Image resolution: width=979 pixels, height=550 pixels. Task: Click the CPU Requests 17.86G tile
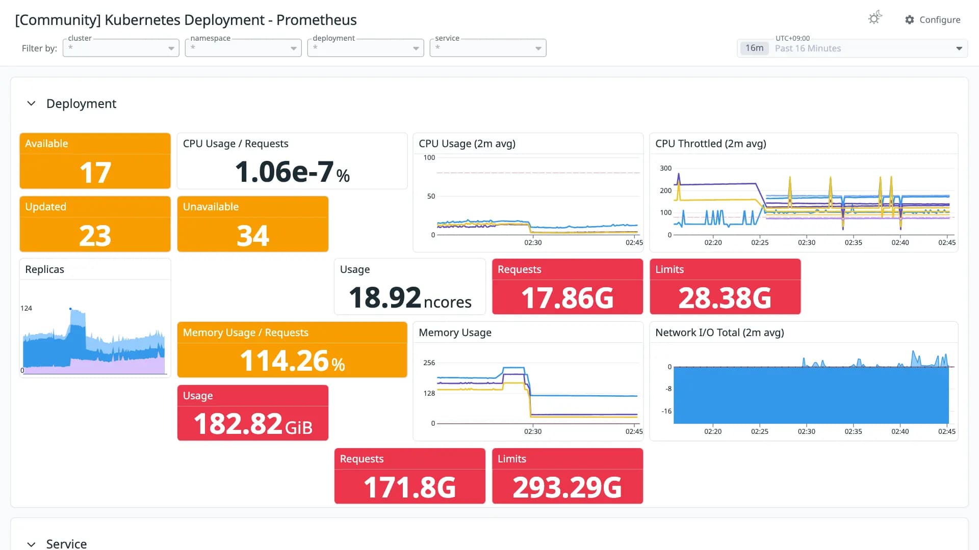click(x=568, y=287)
